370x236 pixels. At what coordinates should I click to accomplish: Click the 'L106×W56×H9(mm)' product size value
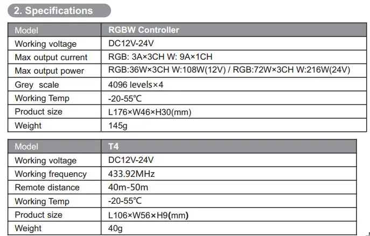[148, 214]
